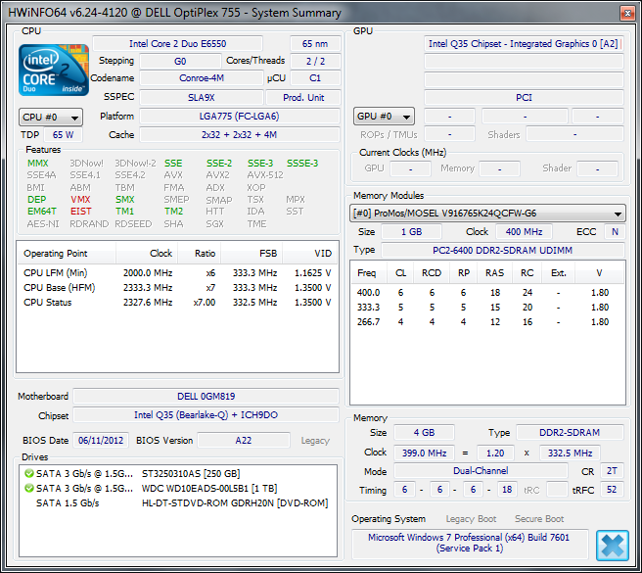Click the CPU LFM (Min) row
642x573 pixels.
click(177, 273)
